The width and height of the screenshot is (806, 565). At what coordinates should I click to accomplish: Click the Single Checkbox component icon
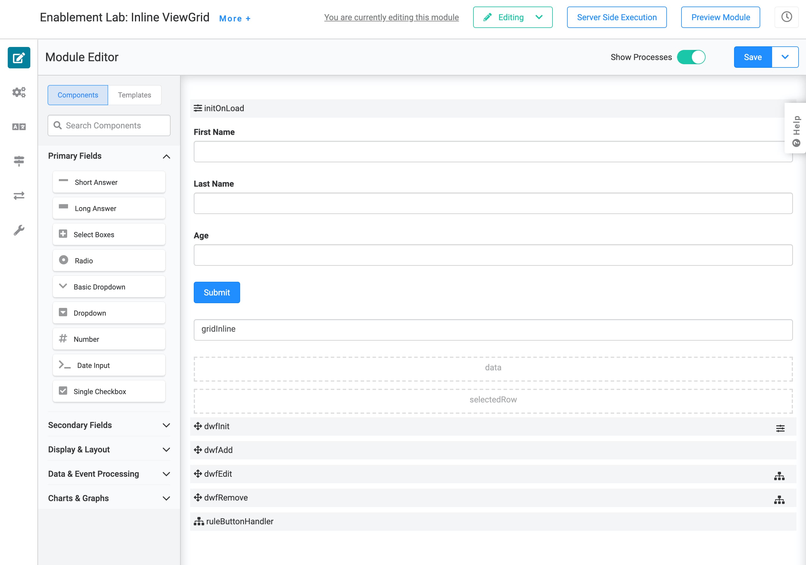(x=63, y=391)
